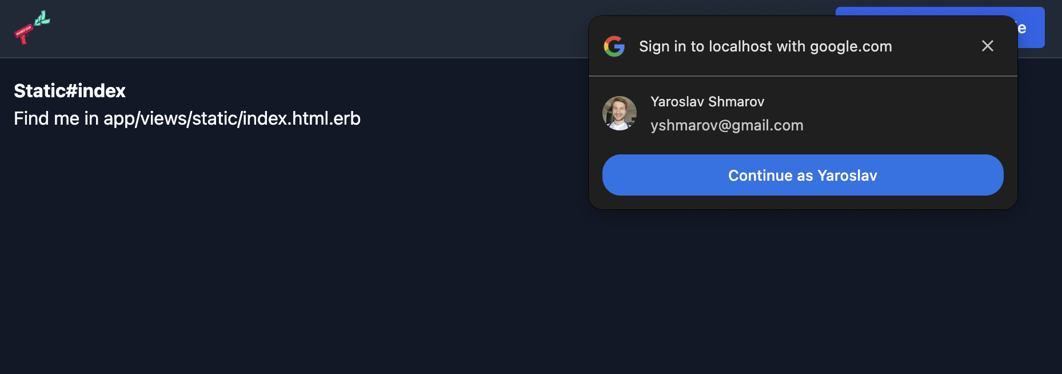The width and height of the screenshot is (1062, 374).
Task: Select the Yaroslav Shmarov account name
Action: pyautogui.click(x=707, y=102)
